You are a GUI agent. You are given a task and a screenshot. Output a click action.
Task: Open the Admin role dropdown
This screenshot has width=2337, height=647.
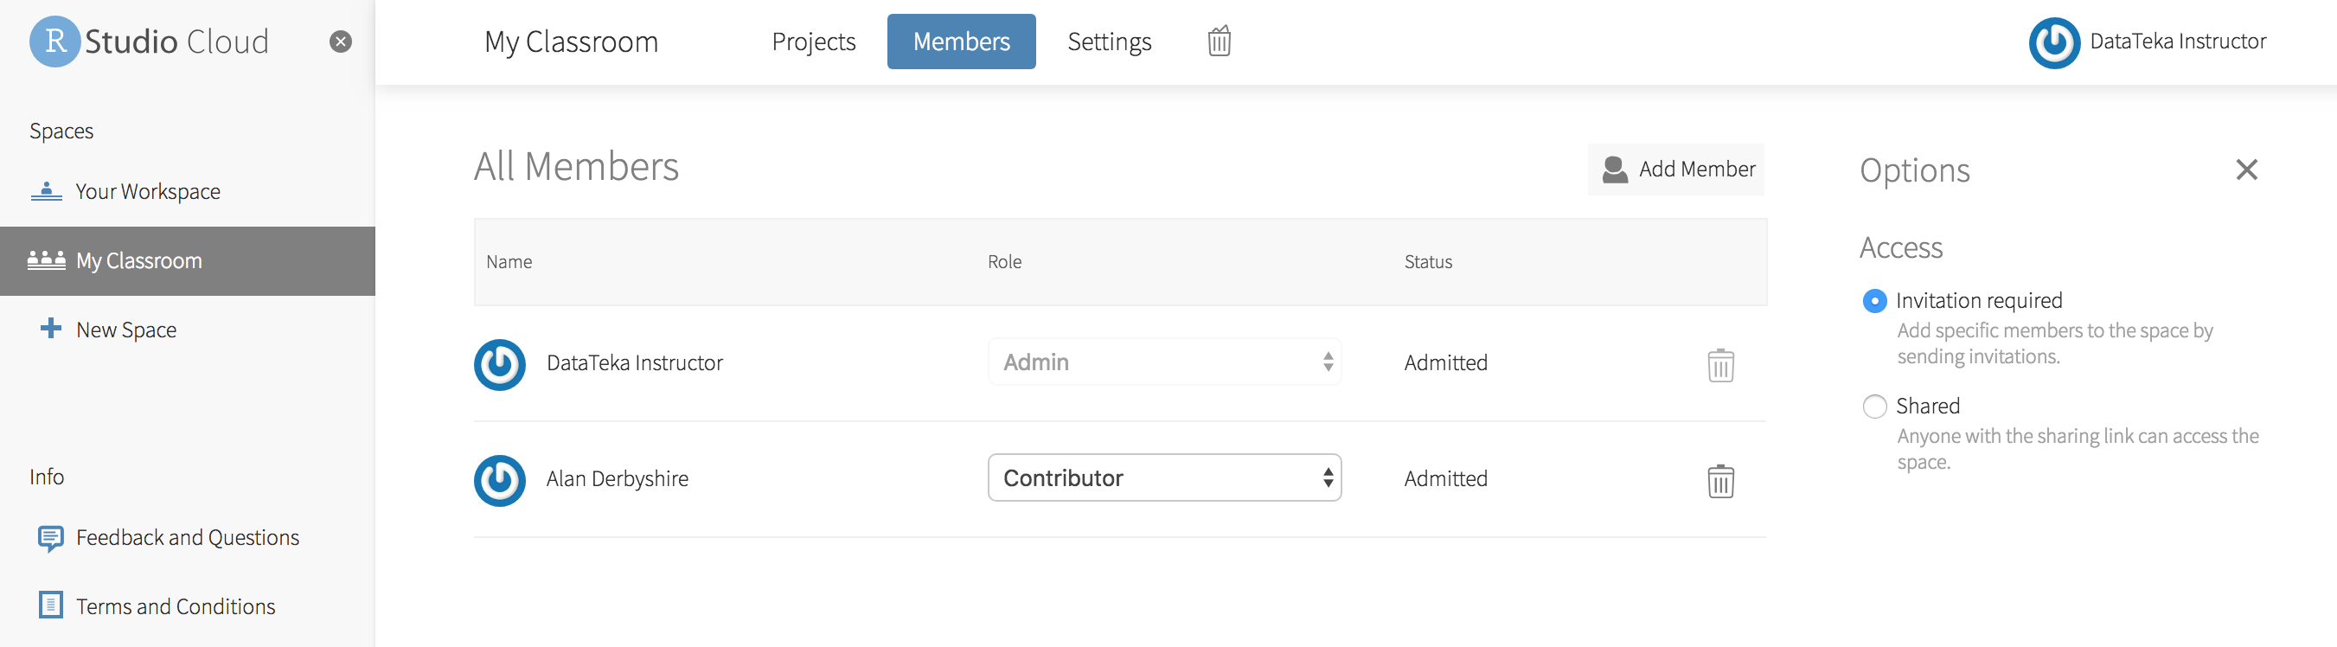tap(1164, 362)
